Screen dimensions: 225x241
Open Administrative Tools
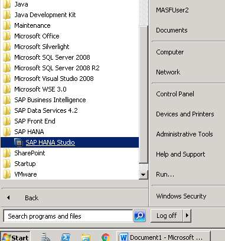tap(184, 134)
